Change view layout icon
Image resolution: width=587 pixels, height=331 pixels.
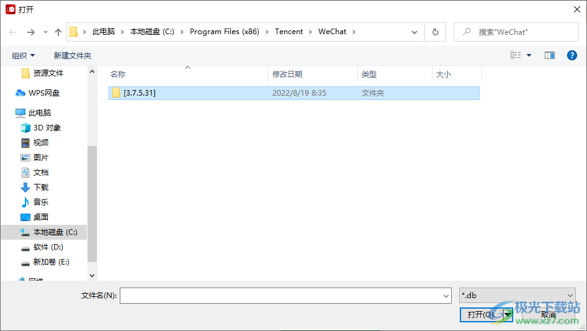(x=516, y=55)
